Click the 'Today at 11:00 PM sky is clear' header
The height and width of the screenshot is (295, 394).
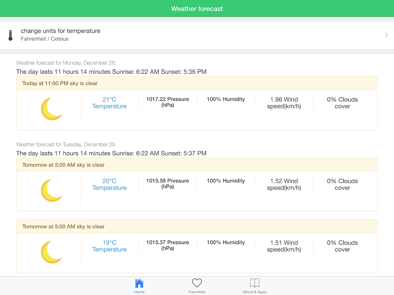click(60, 83)
